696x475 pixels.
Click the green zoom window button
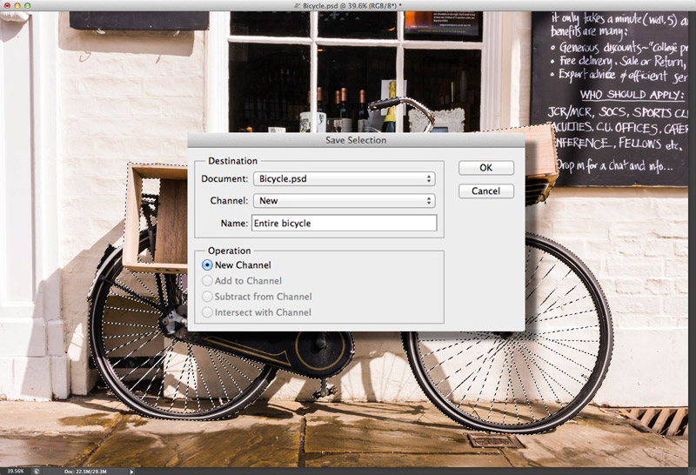click(x=29, y=5)
